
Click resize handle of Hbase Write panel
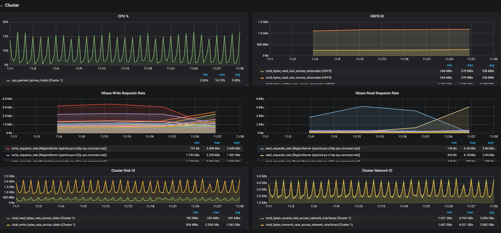[x=246, y=161]
